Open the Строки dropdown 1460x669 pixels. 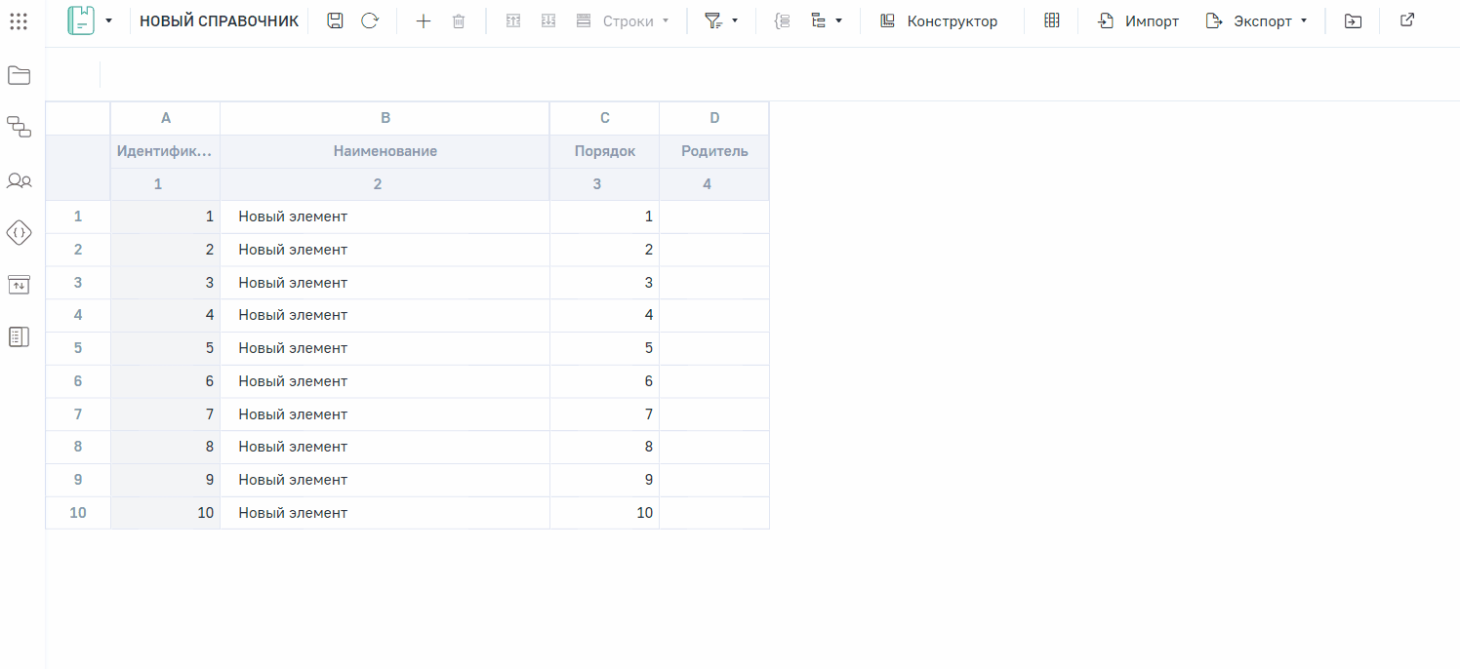tap(623, 20)
